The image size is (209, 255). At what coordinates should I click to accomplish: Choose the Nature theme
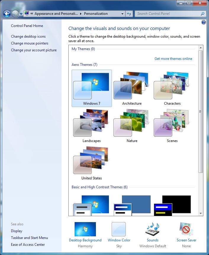coord(132,126)
